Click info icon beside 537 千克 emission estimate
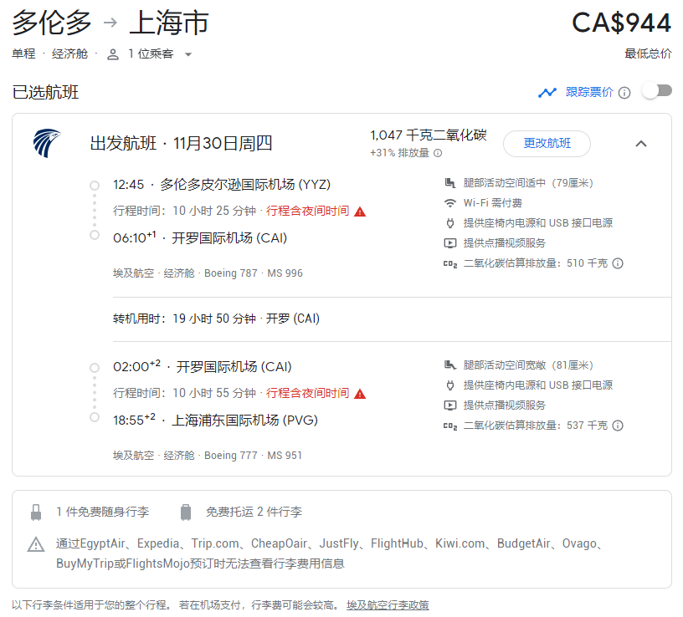The width and height of the screenshot is (683, 617). [618, 426]
